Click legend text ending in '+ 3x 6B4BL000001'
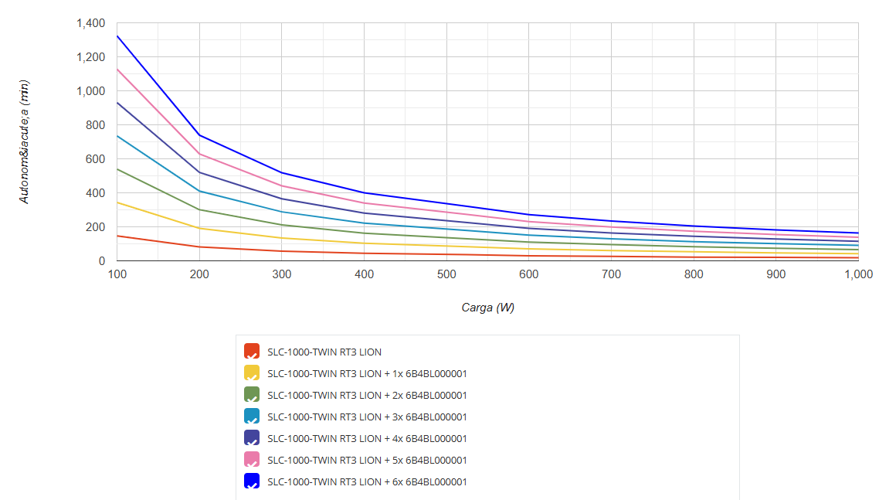879x500 pixels. [367, 417]
